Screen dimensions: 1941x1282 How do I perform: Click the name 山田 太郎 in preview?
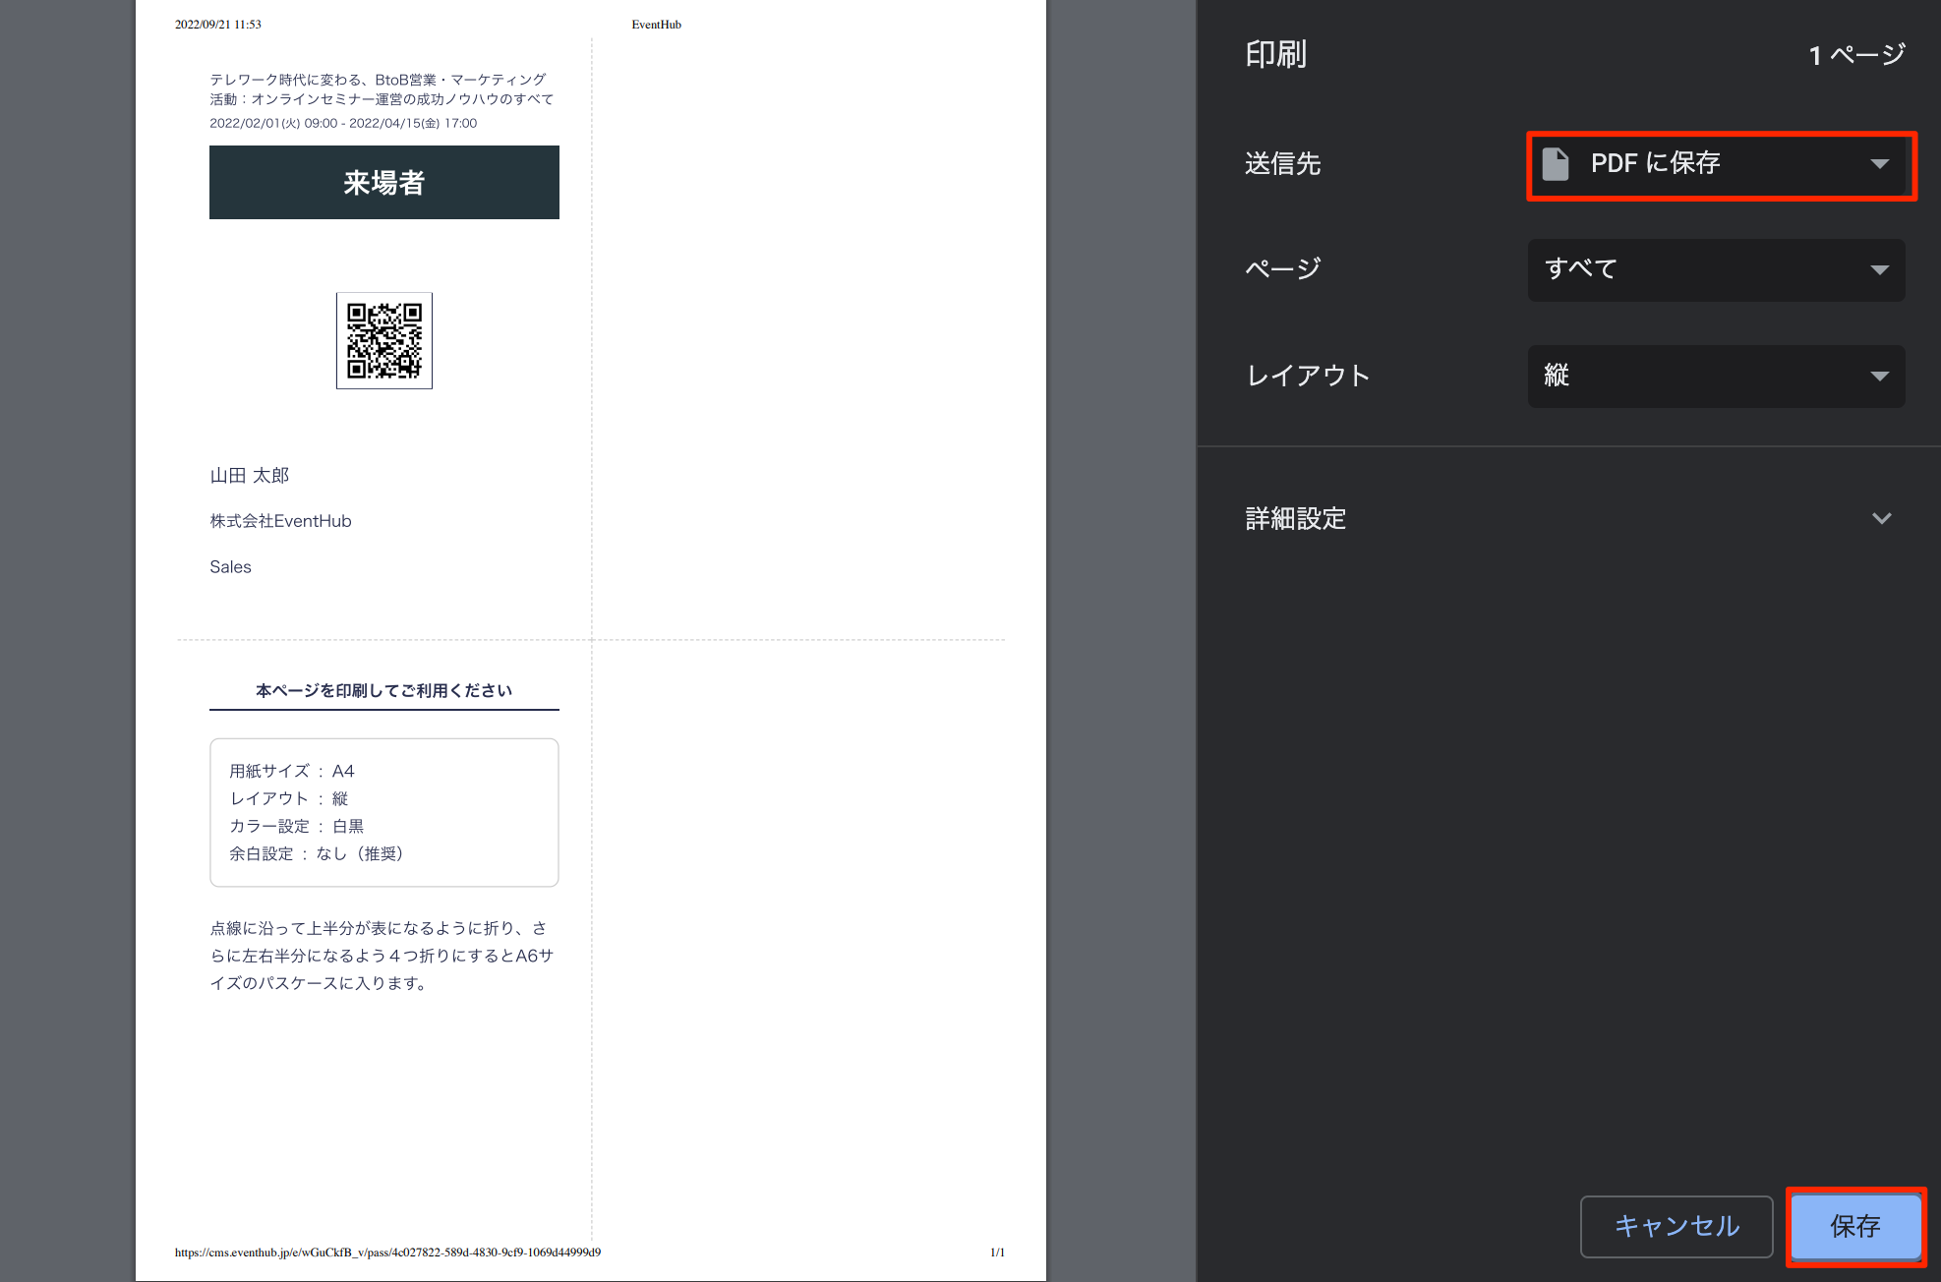click(249, 476)
